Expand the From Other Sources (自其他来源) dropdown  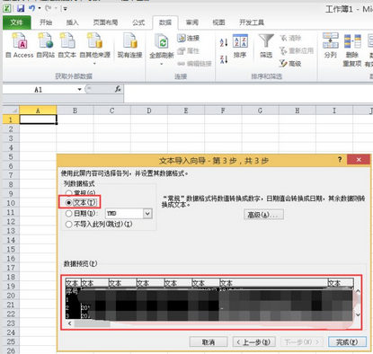pyautogui.click(x=94, y=64)
